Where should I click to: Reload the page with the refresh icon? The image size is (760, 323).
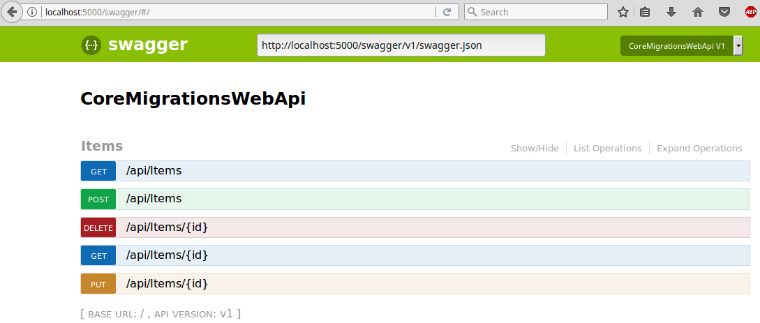[447, 12]
